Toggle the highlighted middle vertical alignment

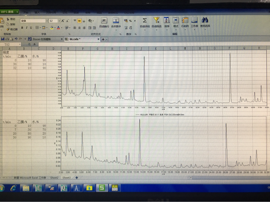pos(80,21)
